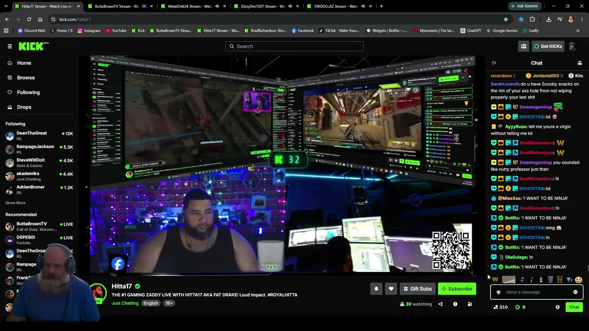Open the browser apps grid shortcut
This screenshot has height=331, width=589.
pyautogui.click(x=6, y=31)
